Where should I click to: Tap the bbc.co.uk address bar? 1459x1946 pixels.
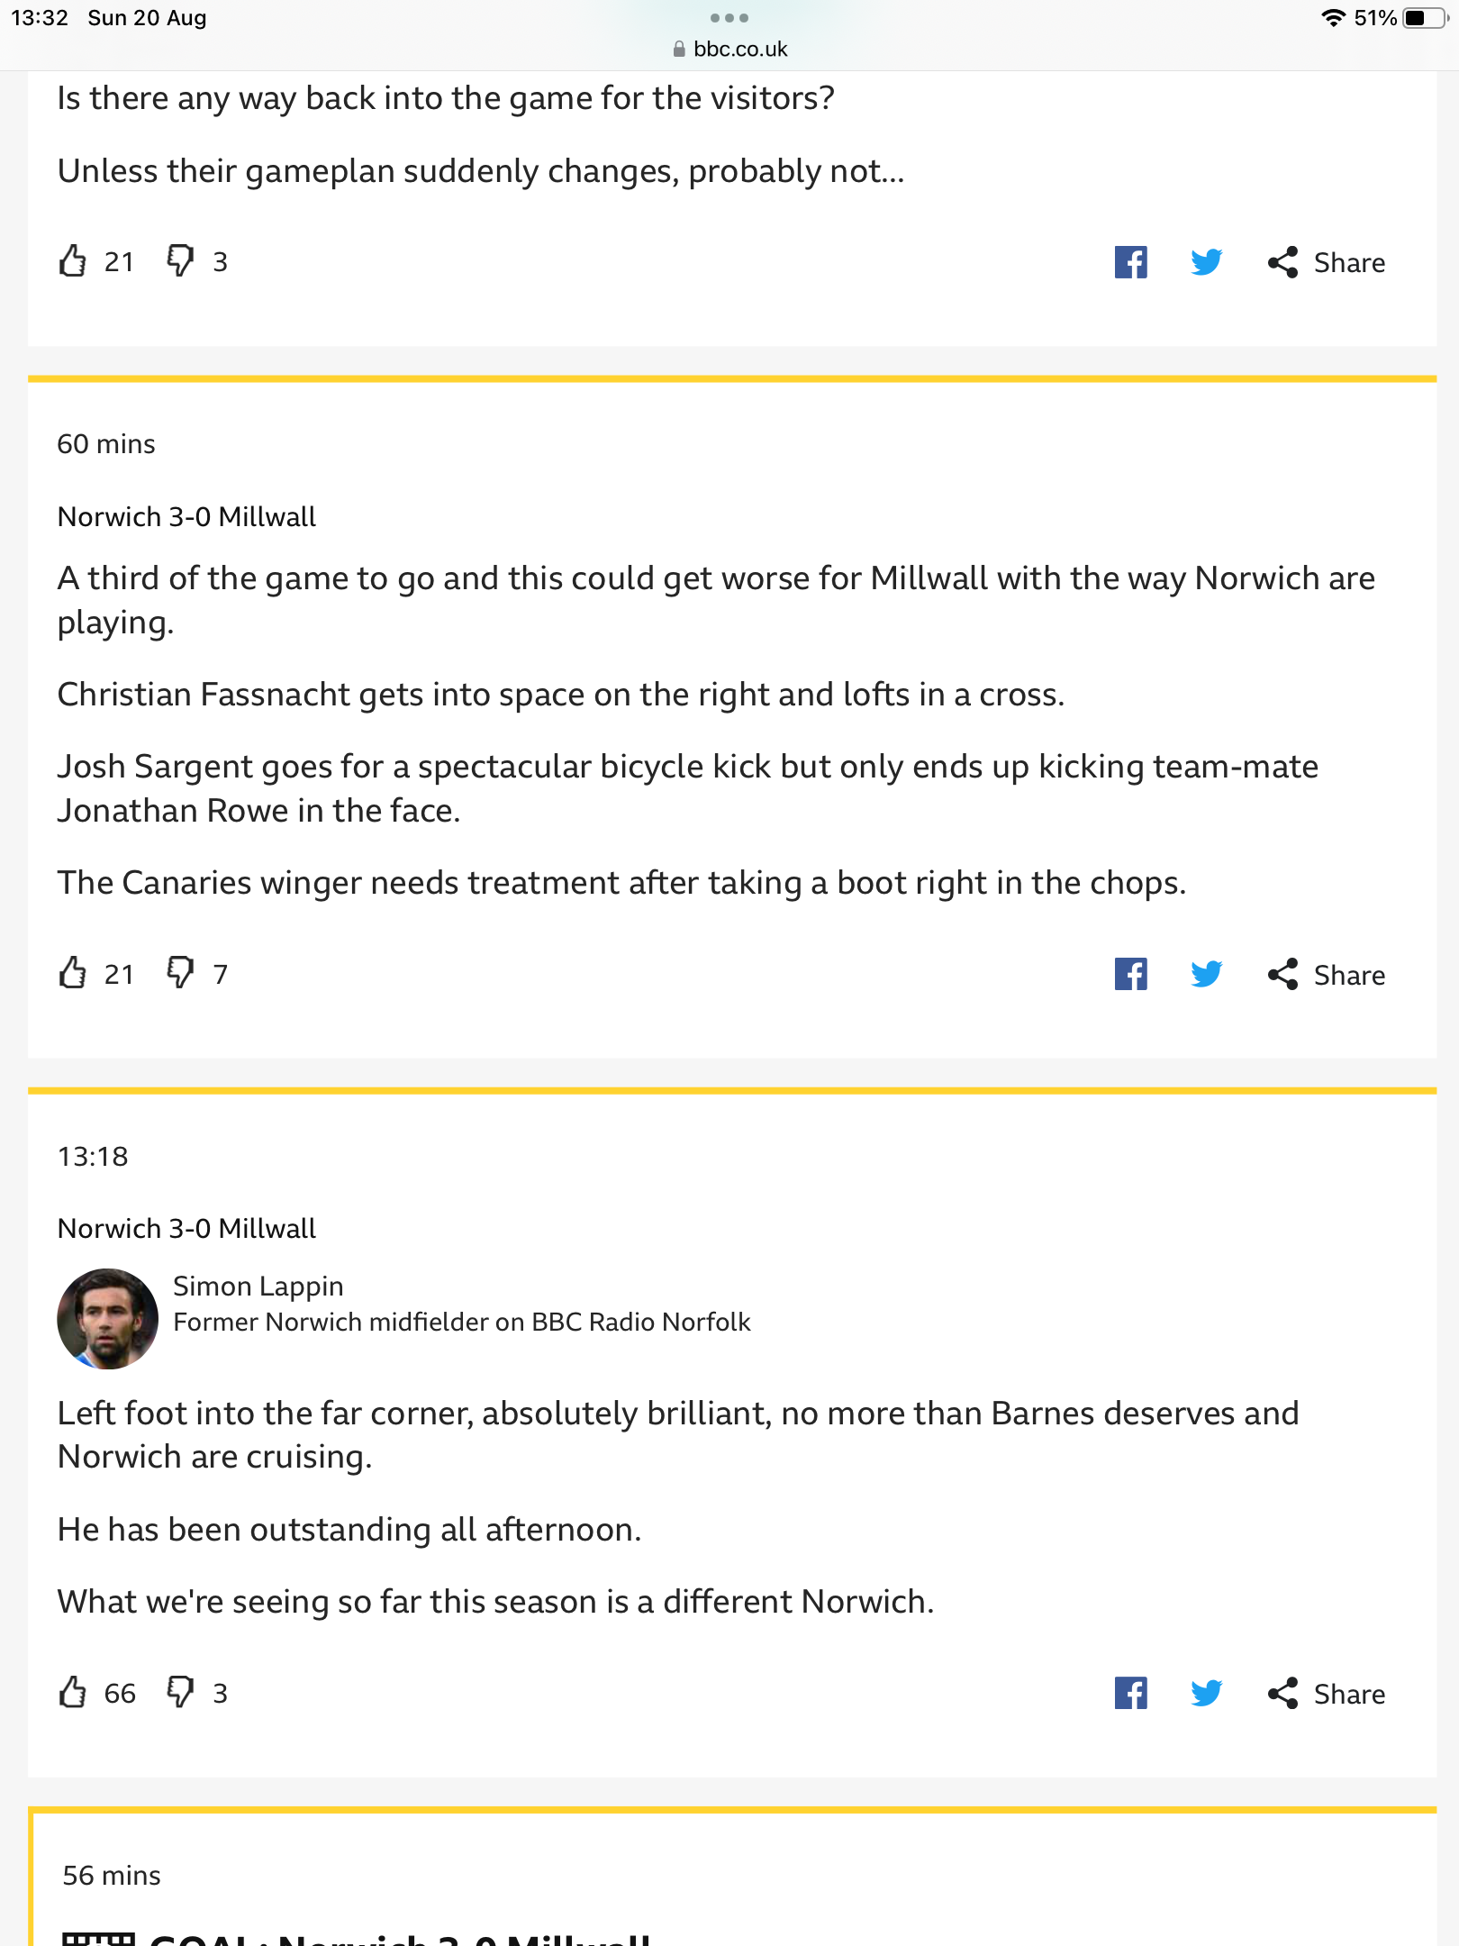[729, 50]
